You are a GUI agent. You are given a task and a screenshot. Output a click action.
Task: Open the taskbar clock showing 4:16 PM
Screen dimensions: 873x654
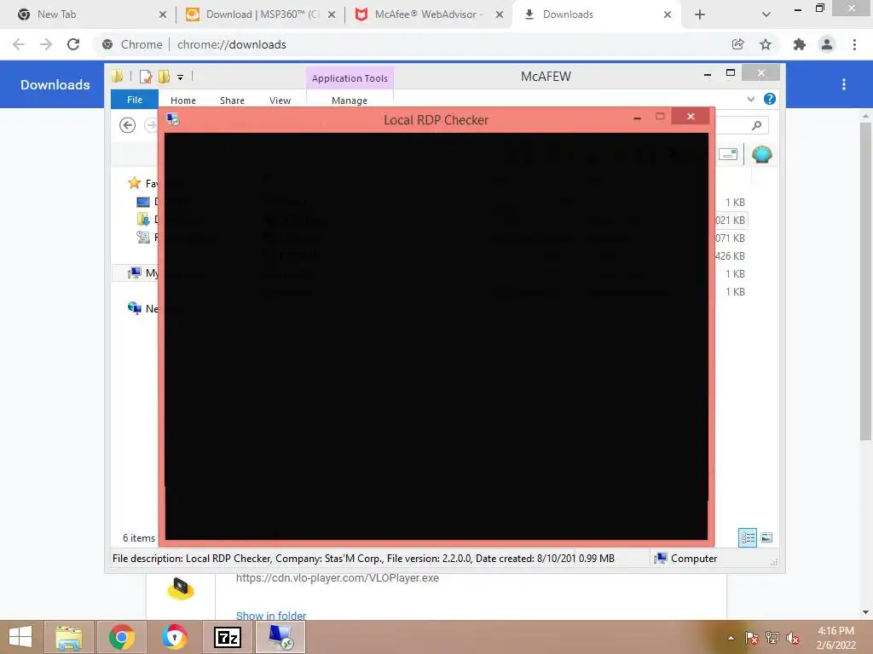pos(835,638)
